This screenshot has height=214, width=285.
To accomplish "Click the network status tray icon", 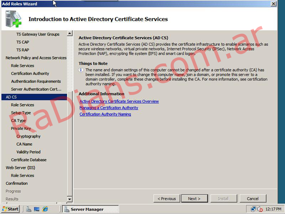I will pyautogui.click(x=253, y=209).
